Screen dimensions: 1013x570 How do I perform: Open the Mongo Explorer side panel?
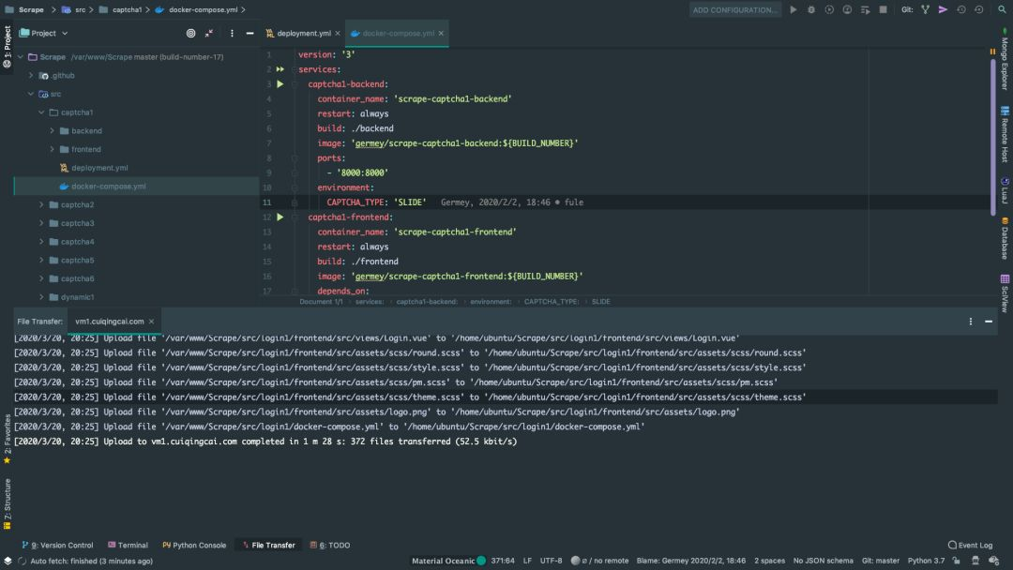coord(1005,59)
